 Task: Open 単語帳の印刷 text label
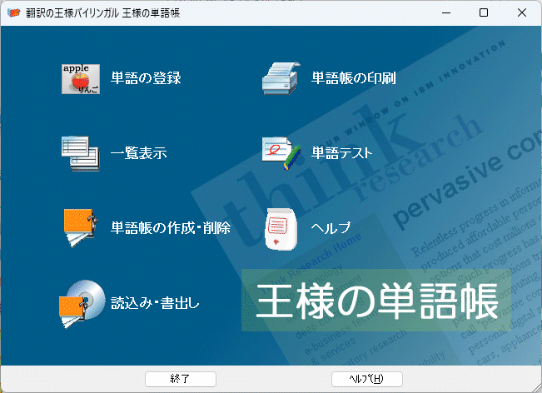pyautogui.click(x=354, y=77)
